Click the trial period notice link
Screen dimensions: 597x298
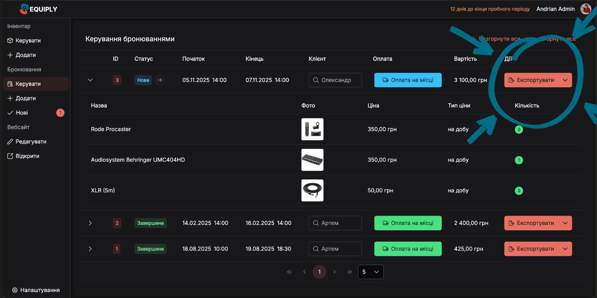(x=490, y=9)
